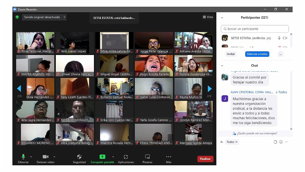This screenshot has height=172, width=305.
Task: Open the Sonido original dropdown arrow
Action: [64, 17]
